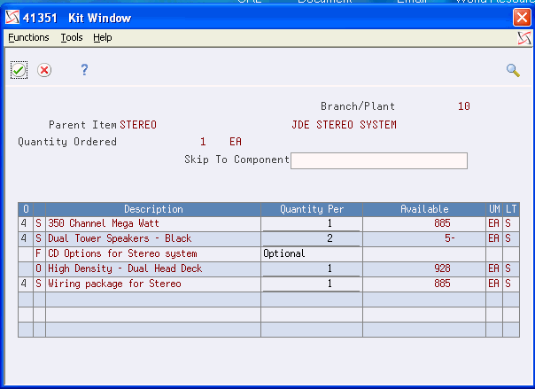This screenshot has height=389, width=535.
Task: Open the Functions menu
Action: tap(28, 37)
